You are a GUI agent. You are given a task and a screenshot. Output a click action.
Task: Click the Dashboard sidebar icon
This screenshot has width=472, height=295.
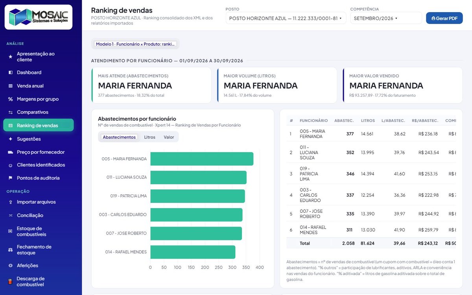[11, 72]
